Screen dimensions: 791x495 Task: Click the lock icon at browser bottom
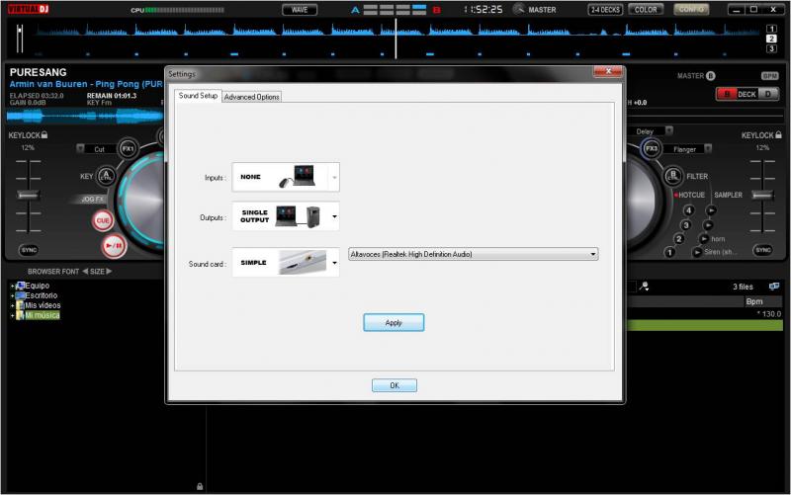tap(200, 486)
